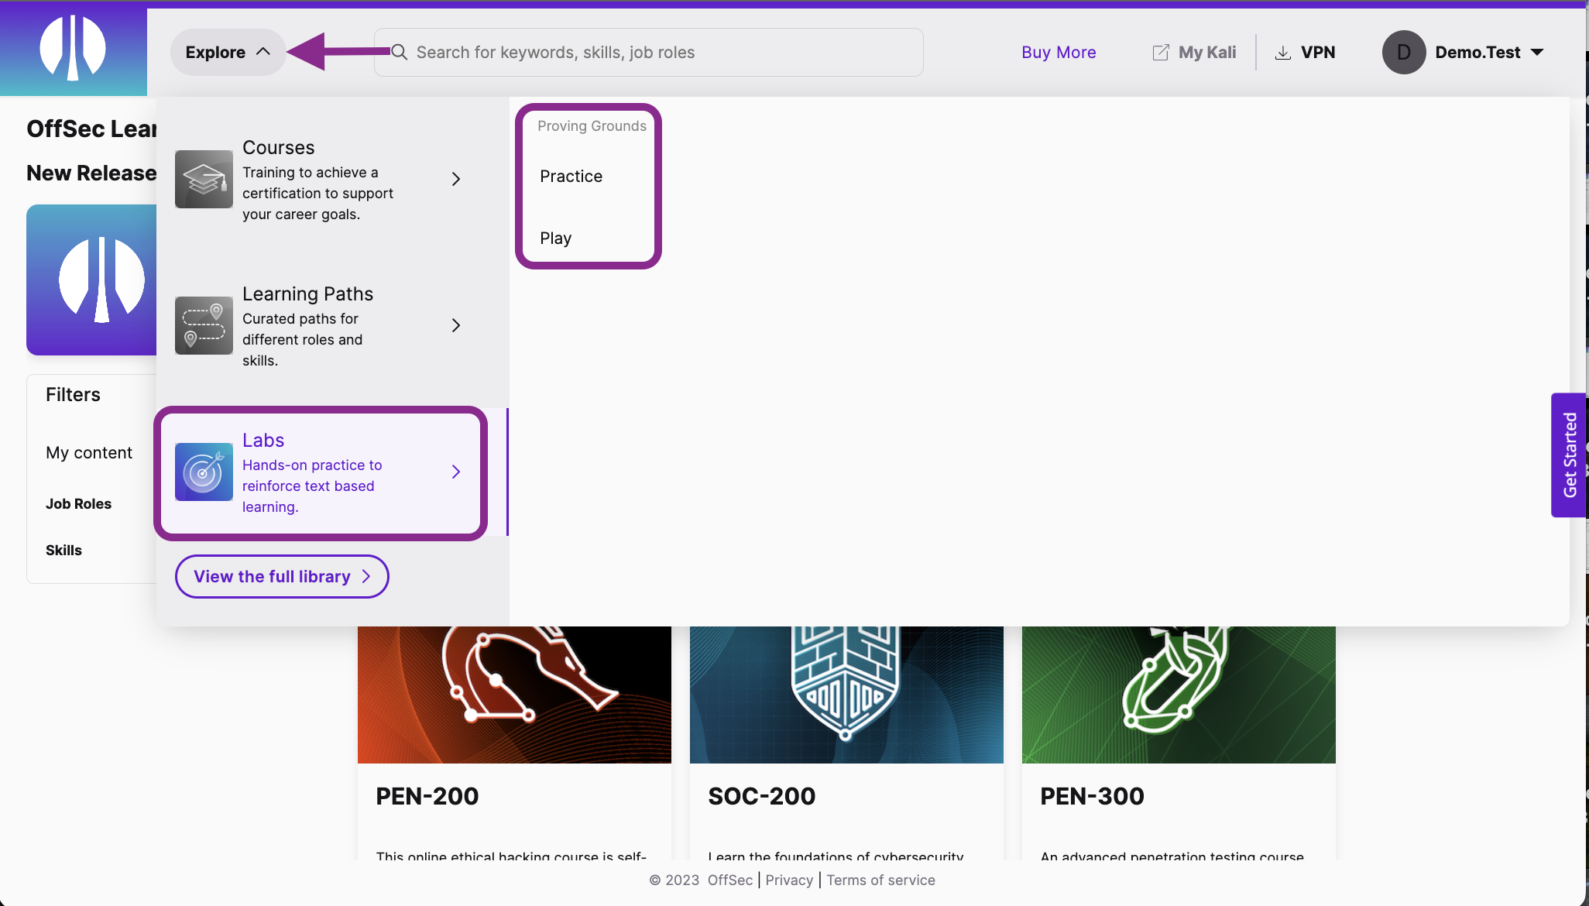This screenshot has height=906, width=1589.
Task: Open My Kali via the external link icon
Action: (1160, 52)
